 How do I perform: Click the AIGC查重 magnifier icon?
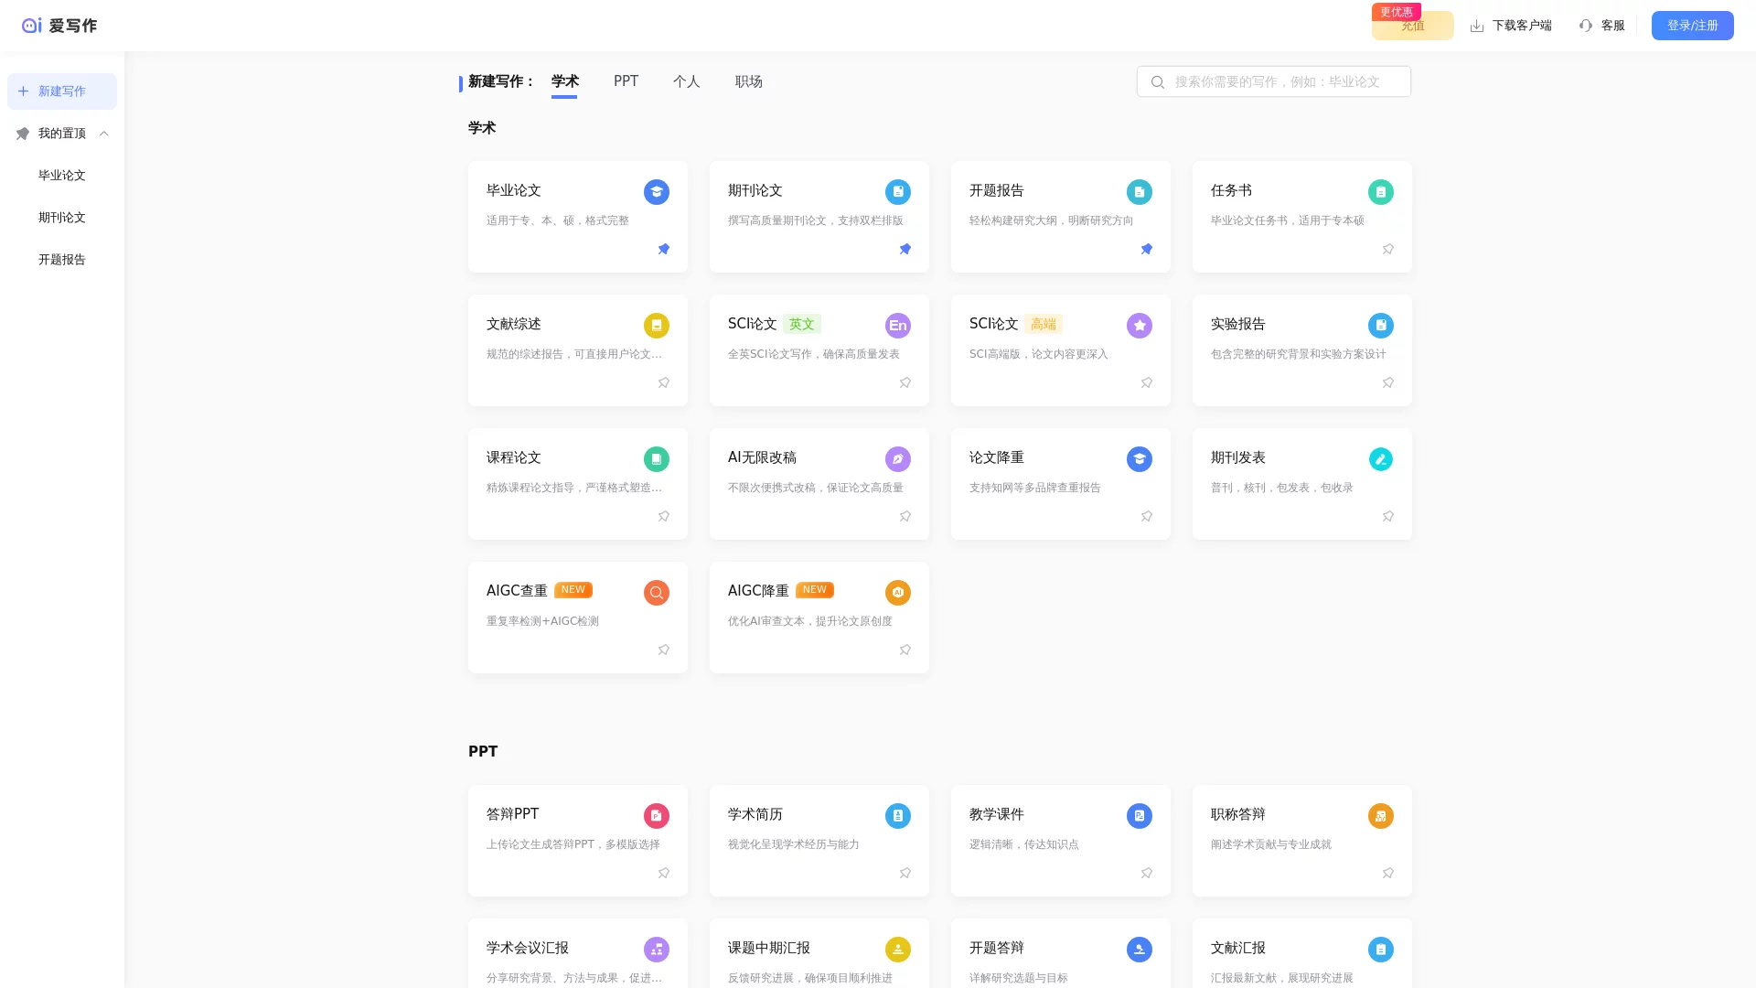[x=656, y=593]
